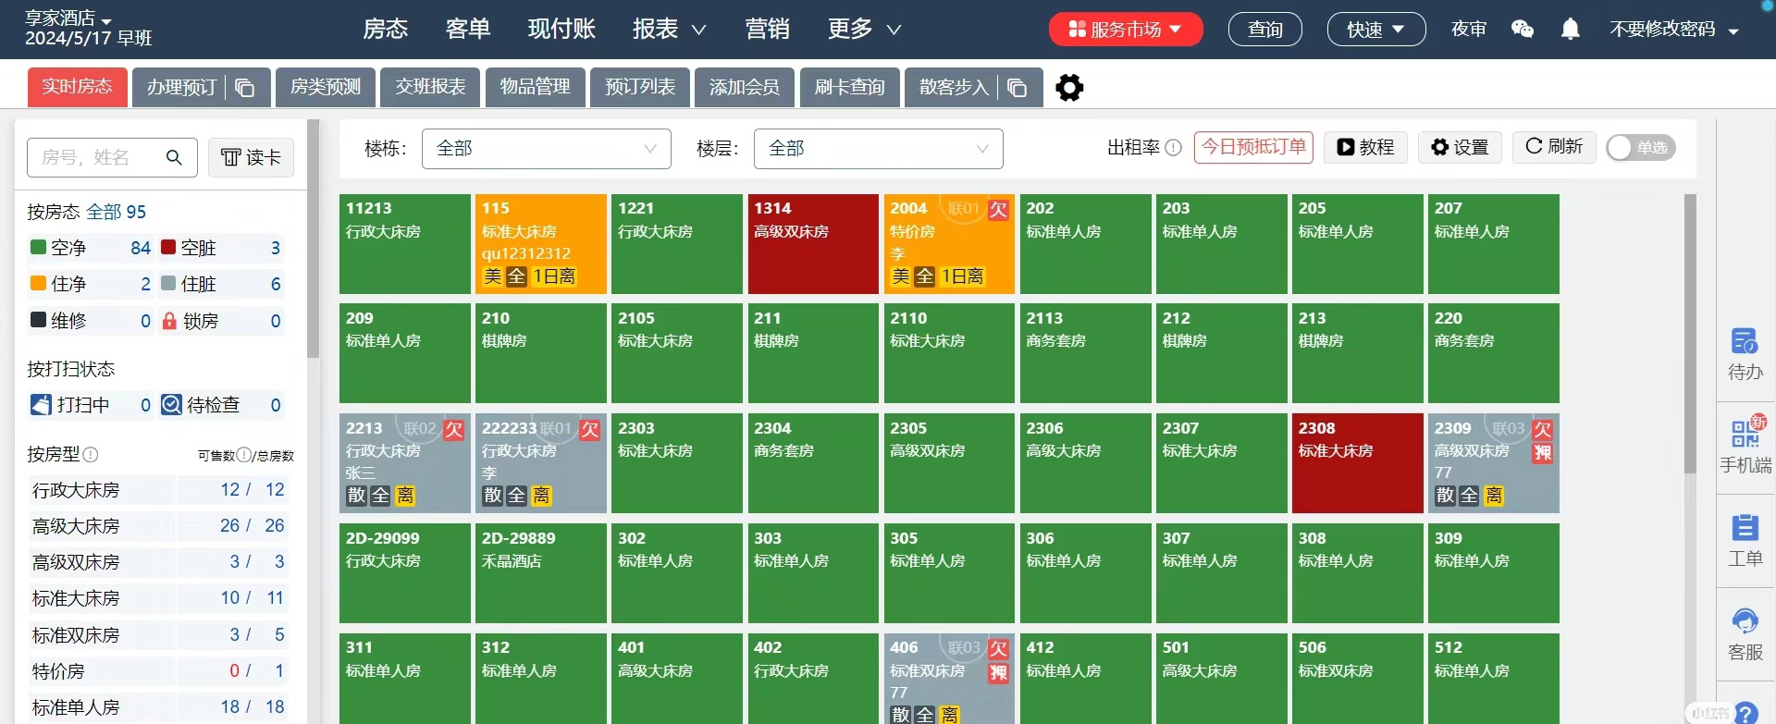The height and width of the screenshot is (724, 1776).
Task: Switch to the 实时房态 tab
Action: 77,87
